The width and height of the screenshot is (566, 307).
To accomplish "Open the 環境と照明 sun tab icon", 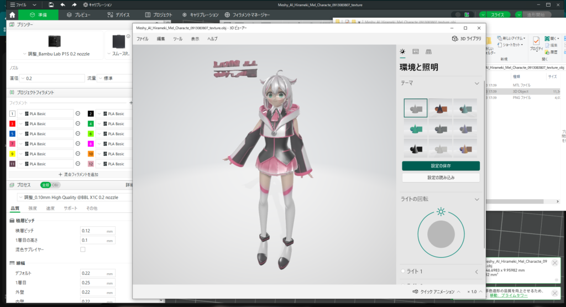I will click(402, 51).
